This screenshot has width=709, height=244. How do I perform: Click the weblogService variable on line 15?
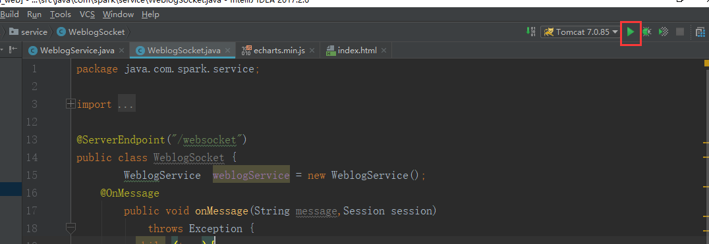point(251,175)
